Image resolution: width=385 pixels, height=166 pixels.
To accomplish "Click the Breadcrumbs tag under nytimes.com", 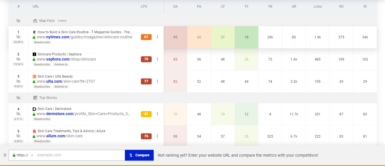I will 42,42.
